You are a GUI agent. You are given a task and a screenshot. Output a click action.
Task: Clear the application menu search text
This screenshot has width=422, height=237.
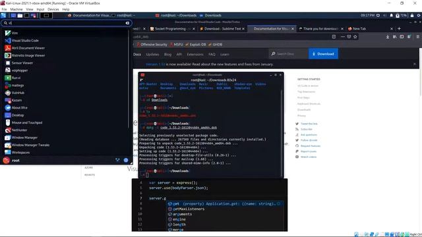[127, 23]
